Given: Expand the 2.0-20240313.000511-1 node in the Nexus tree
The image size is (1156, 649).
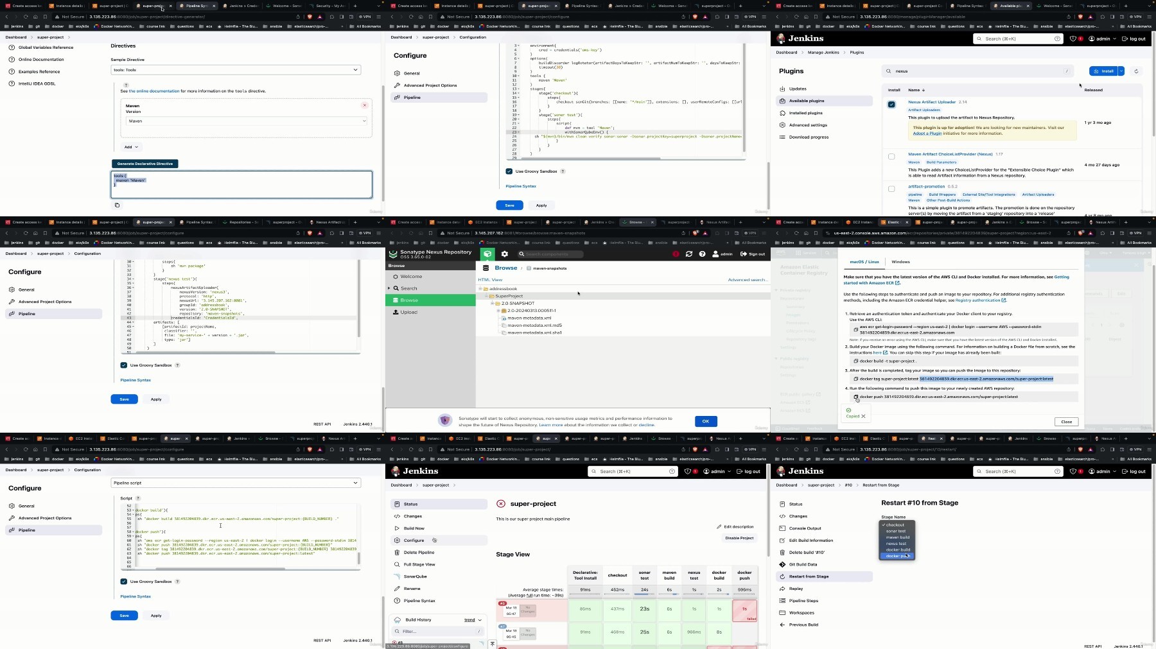Looking at the screenshot, I should pos(498,311).
